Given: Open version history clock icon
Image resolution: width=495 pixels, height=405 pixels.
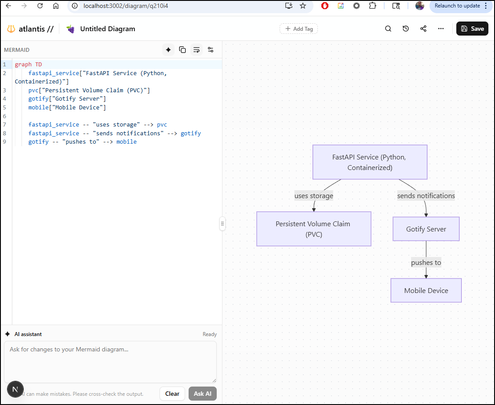Looking at the screenshot, I should (406, 29).
